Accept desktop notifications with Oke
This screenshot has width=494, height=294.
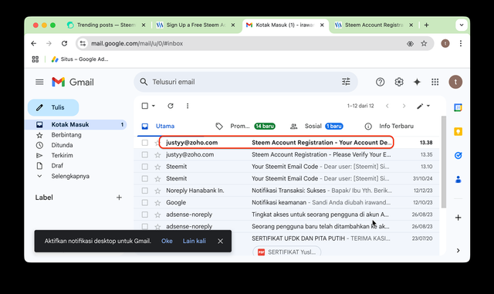167,241
